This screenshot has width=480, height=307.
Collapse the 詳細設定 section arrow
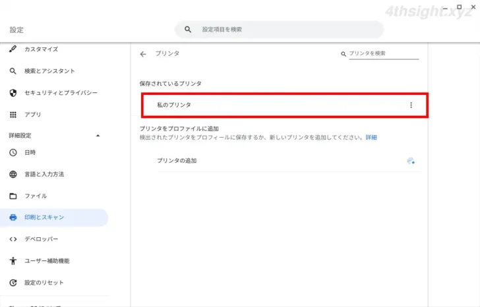point(98,136)
